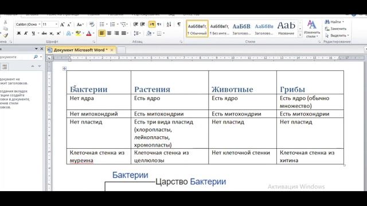This screenshot has width=367, height=206.
Task: Increase font size with the grow font icon
Action: coord(63,24)
